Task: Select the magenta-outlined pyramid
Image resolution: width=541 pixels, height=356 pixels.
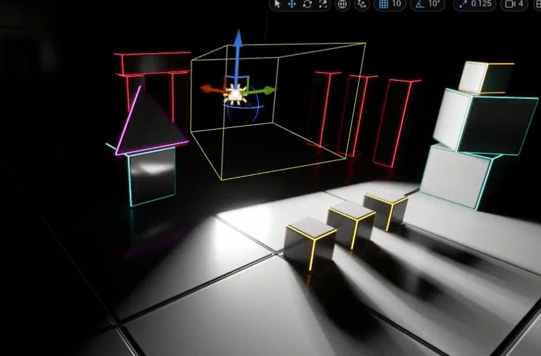Action: [147, 127]
